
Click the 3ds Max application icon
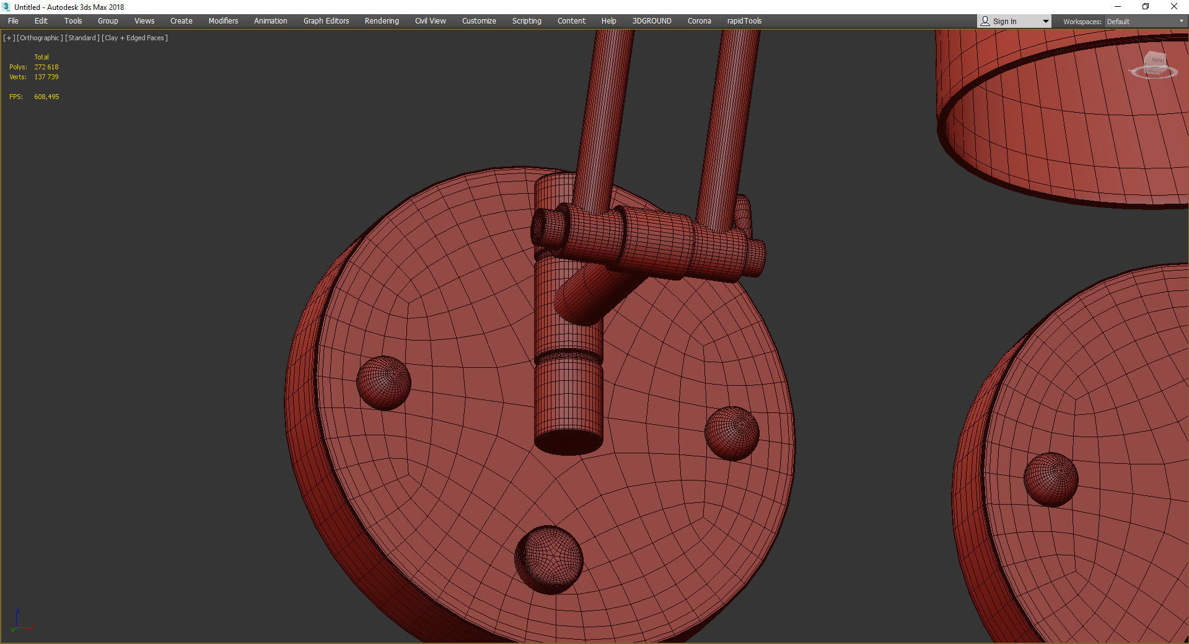[6, 7]
